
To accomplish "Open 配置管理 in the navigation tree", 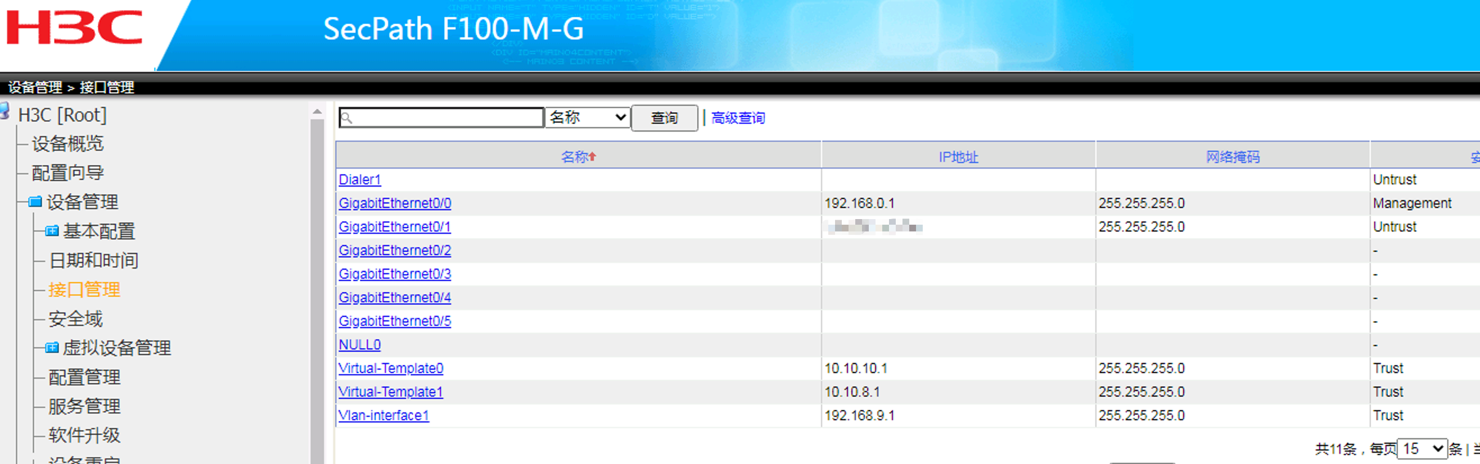I will tap(84, 377).
